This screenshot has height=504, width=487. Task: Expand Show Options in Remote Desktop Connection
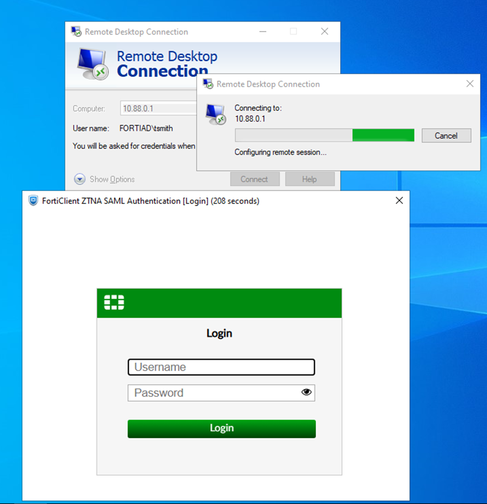(104, 179)
